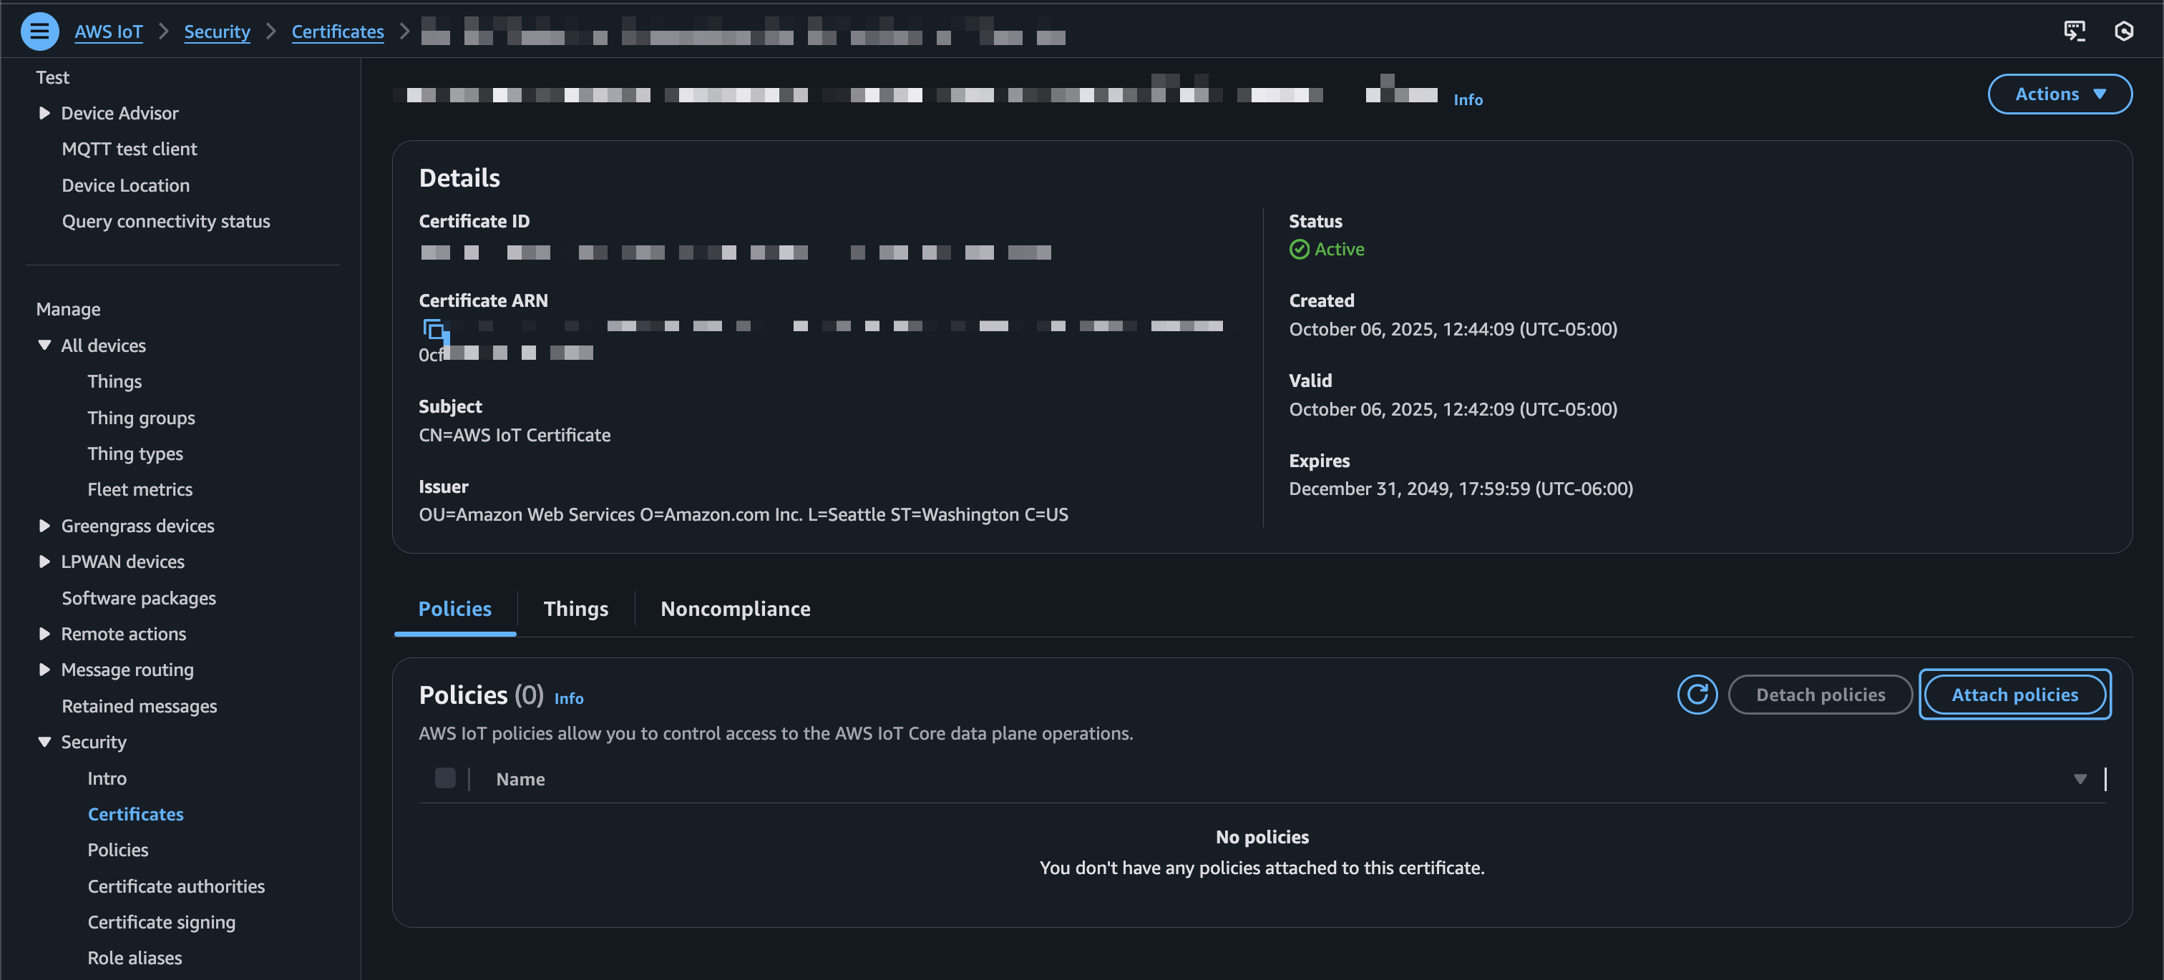Select all policies checkbox in header
This screenshot has width=2164, height=980.
(x=445, y=778)
